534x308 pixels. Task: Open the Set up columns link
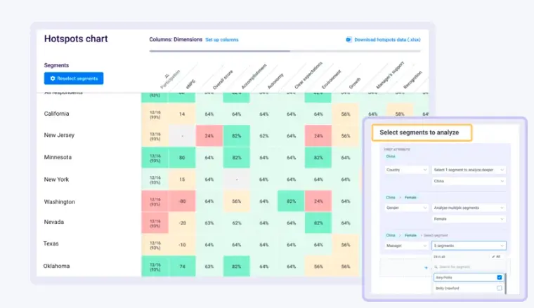221,40
